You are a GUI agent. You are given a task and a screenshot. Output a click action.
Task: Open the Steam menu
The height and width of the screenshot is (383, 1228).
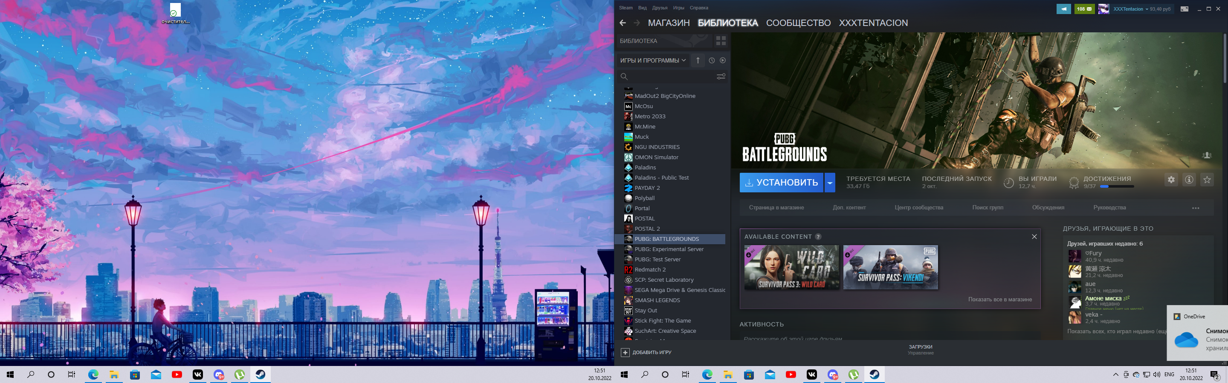626,8
